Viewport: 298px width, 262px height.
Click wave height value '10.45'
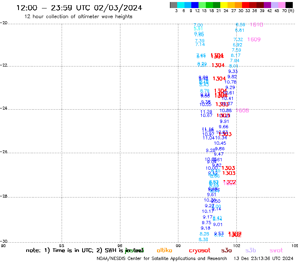point(220,143)
